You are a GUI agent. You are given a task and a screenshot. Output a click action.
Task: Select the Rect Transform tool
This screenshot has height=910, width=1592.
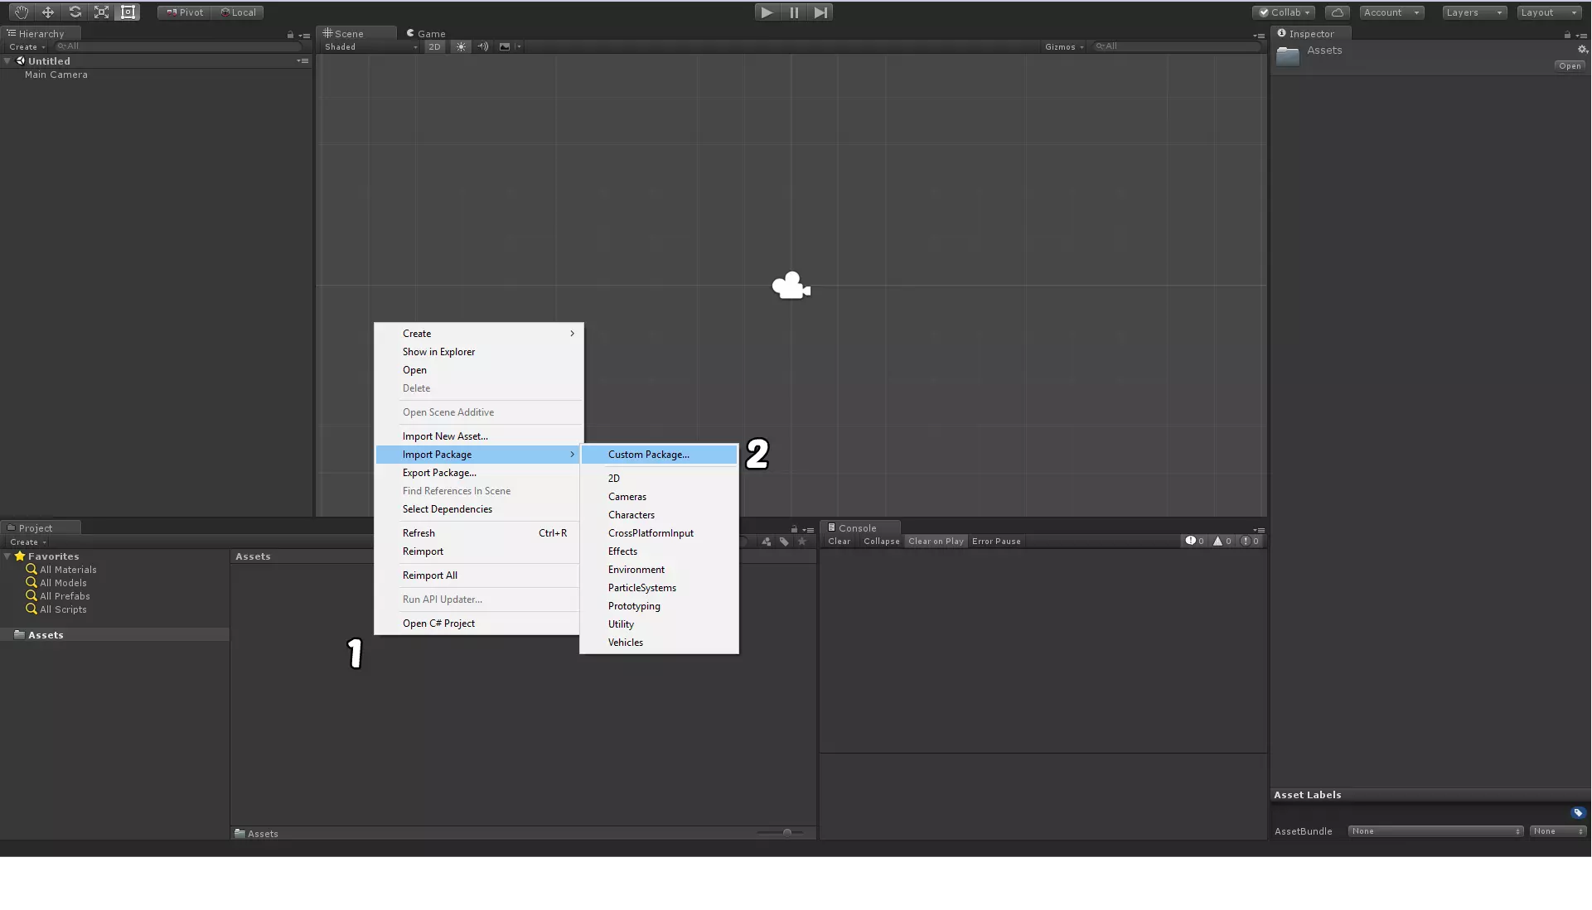pos(128,12)
